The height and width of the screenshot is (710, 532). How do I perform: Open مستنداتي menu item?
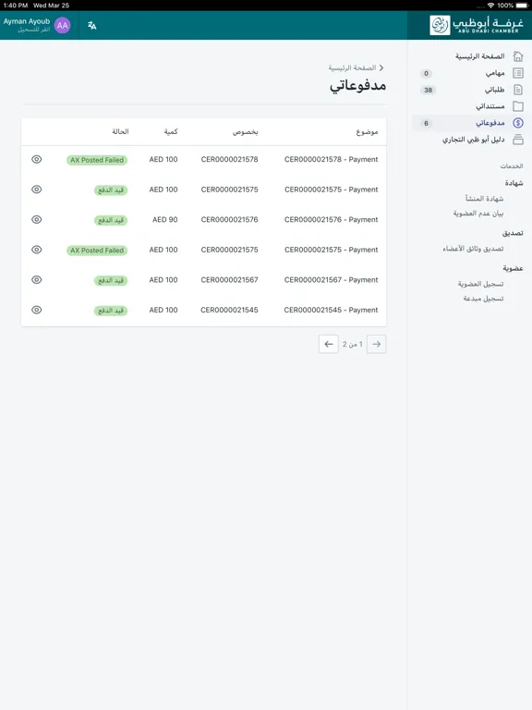click(x=490, y=106)
